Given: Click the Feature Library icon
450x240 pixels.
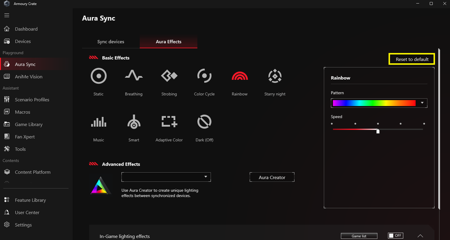Looking at the screenshot, I should [7, 200].
